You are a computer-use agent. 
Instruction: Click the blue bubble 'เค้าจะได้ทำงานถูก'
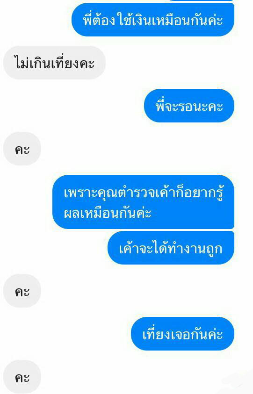coord(171,248)
